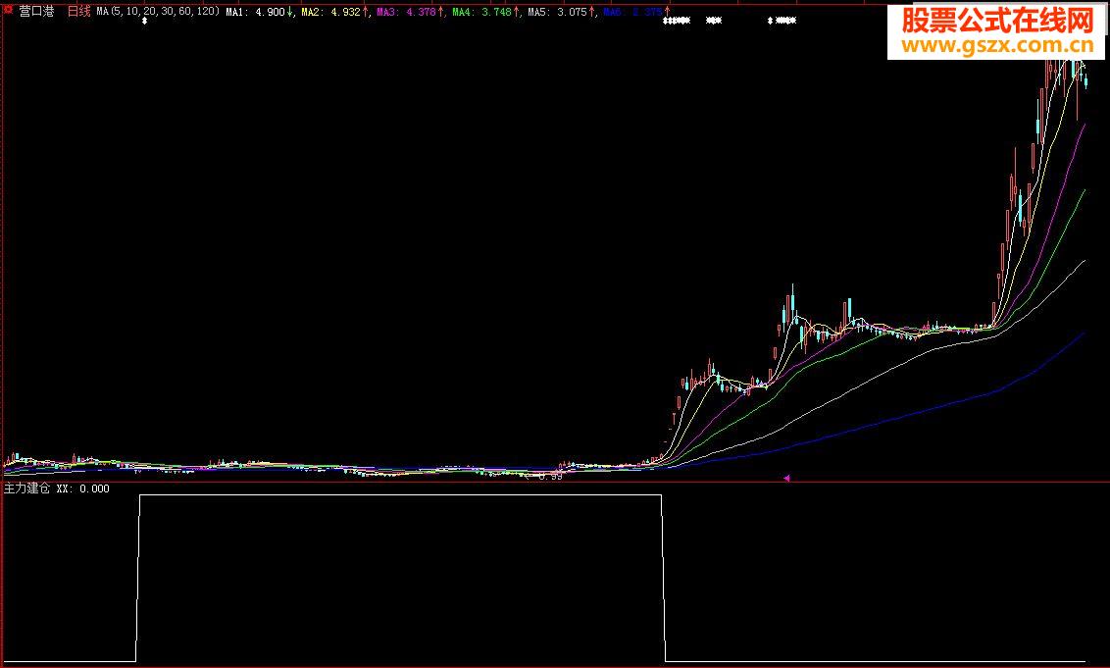
Task: Click the MA1: 4.900 value
Action: [x=255, y=12]
